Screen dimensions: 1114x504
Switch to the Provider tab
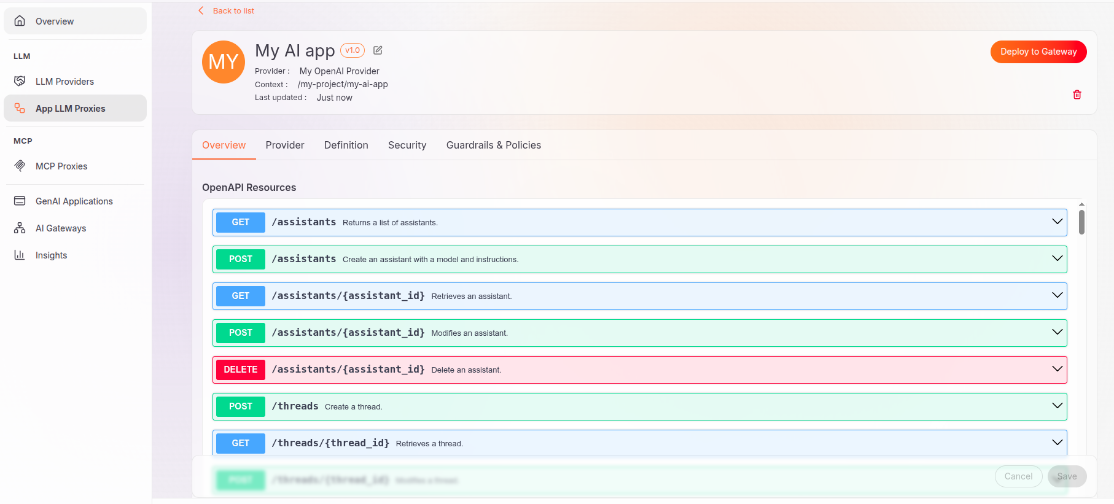pos(285,145)
